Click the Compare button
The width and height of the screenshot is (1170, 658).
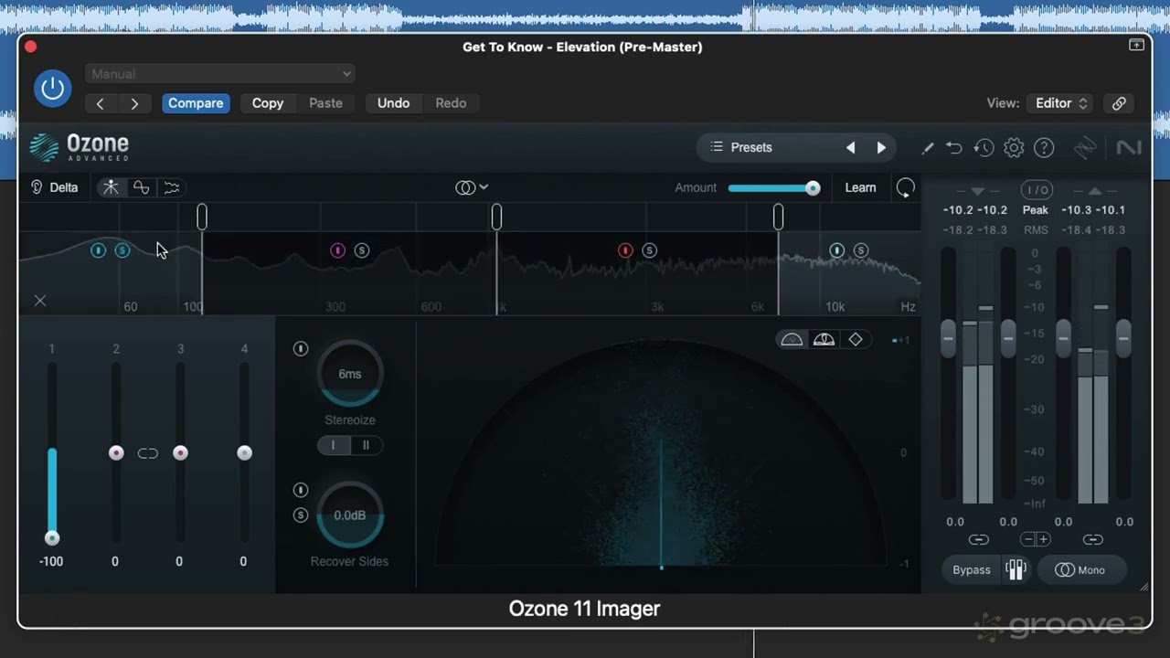point(196,103)
